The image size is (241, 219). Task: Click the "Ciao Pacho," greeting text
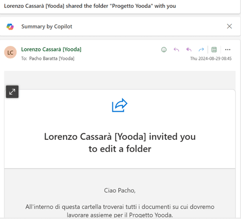pyautogui.click(x=120, y=190)
